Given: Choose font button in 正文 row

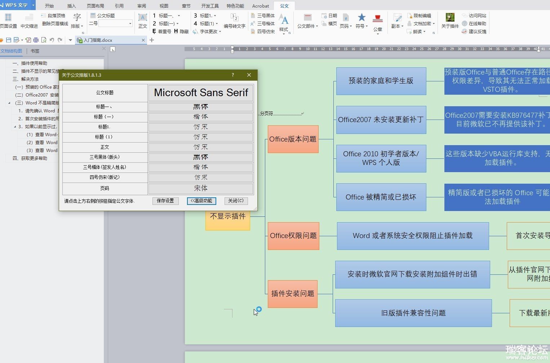Looking at the screenshot, I should point(201,147).
